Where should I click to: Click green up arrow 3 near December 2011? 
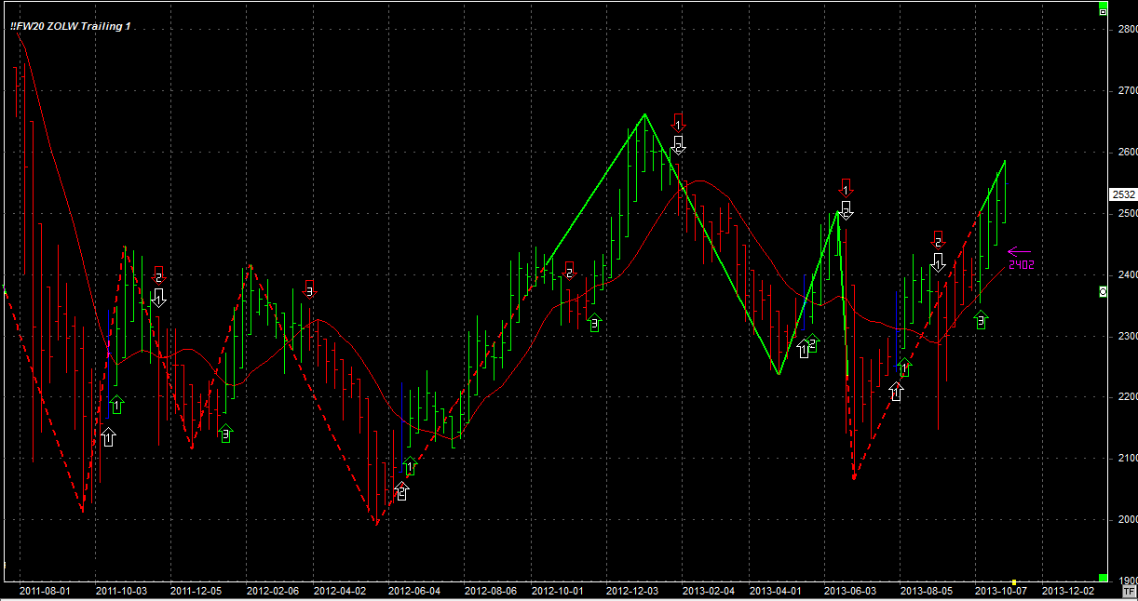click(x=224, y=433)
